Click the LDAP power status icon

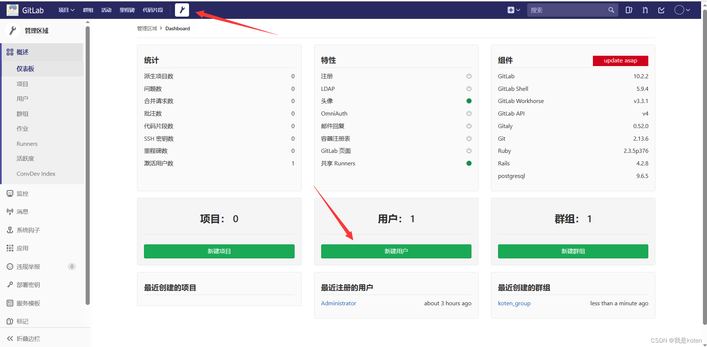pos(469,89)
